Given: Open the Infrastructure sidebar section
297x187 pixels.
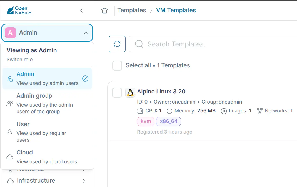Looking at the screenshot, I should coord(47,181).
